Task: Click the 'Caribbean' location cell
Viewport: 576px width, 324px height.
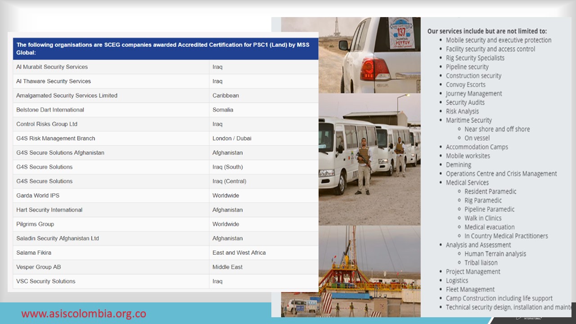Action: (264, 96)
